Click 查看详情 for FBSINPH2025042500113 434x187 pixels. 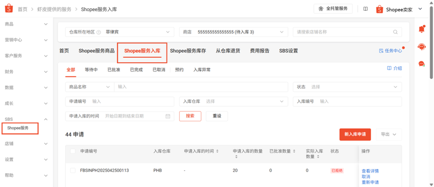point(370,171)
